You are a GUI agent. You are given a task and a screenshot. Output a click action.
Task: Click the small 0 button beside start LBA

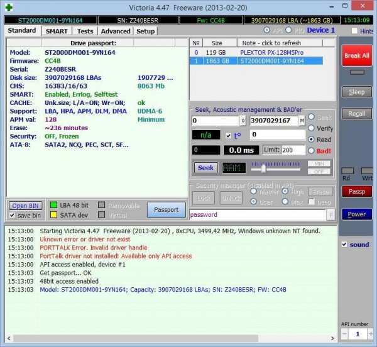243,121
